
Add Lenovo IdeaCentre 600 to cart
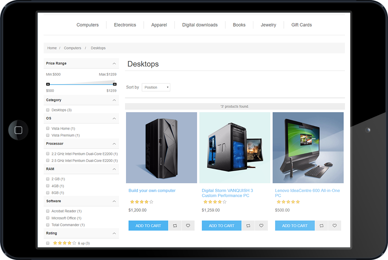[295, 226]
